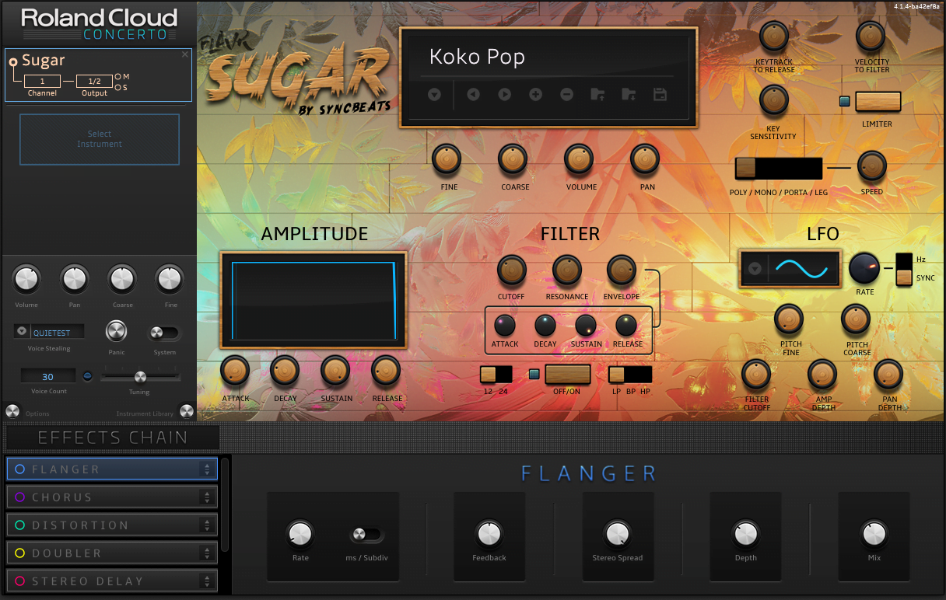Open the DOUBLER effect slot arrows
946x600 pixels.
tap(207, 553)
